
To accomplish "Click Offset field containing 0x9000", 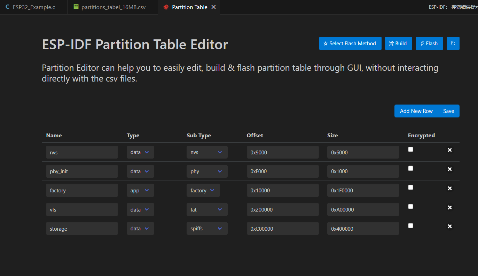I will (x=283, y=152).
